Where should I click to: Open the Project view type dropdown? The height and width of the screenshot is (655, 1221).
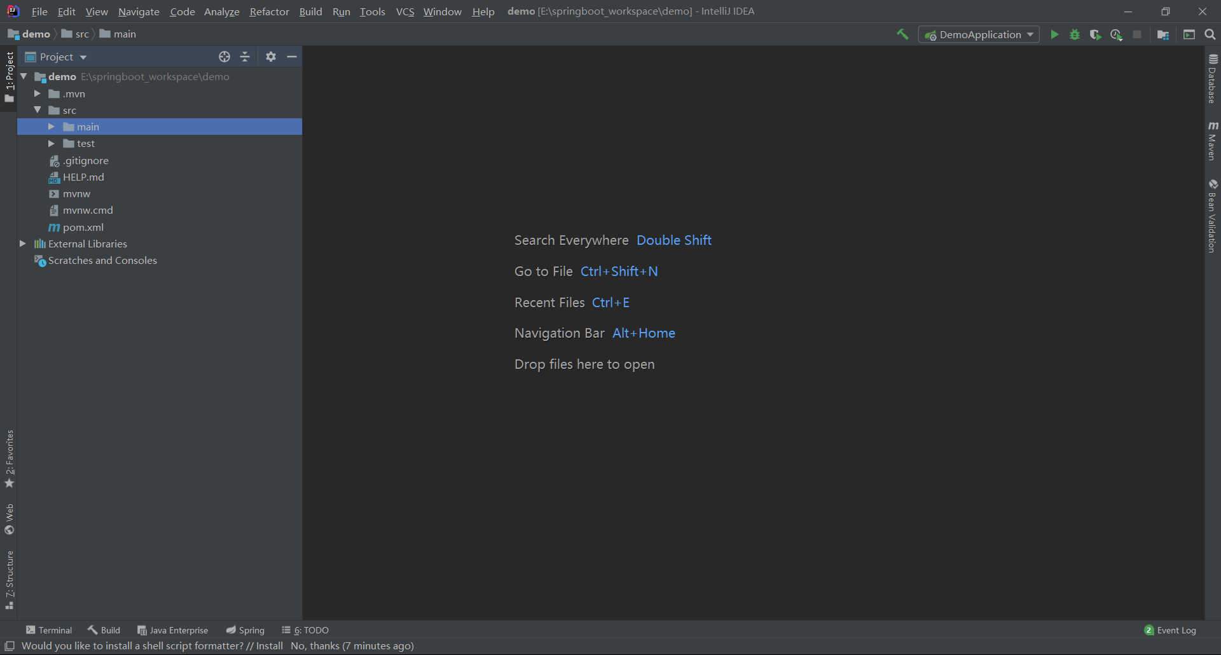tap(56, 57)
